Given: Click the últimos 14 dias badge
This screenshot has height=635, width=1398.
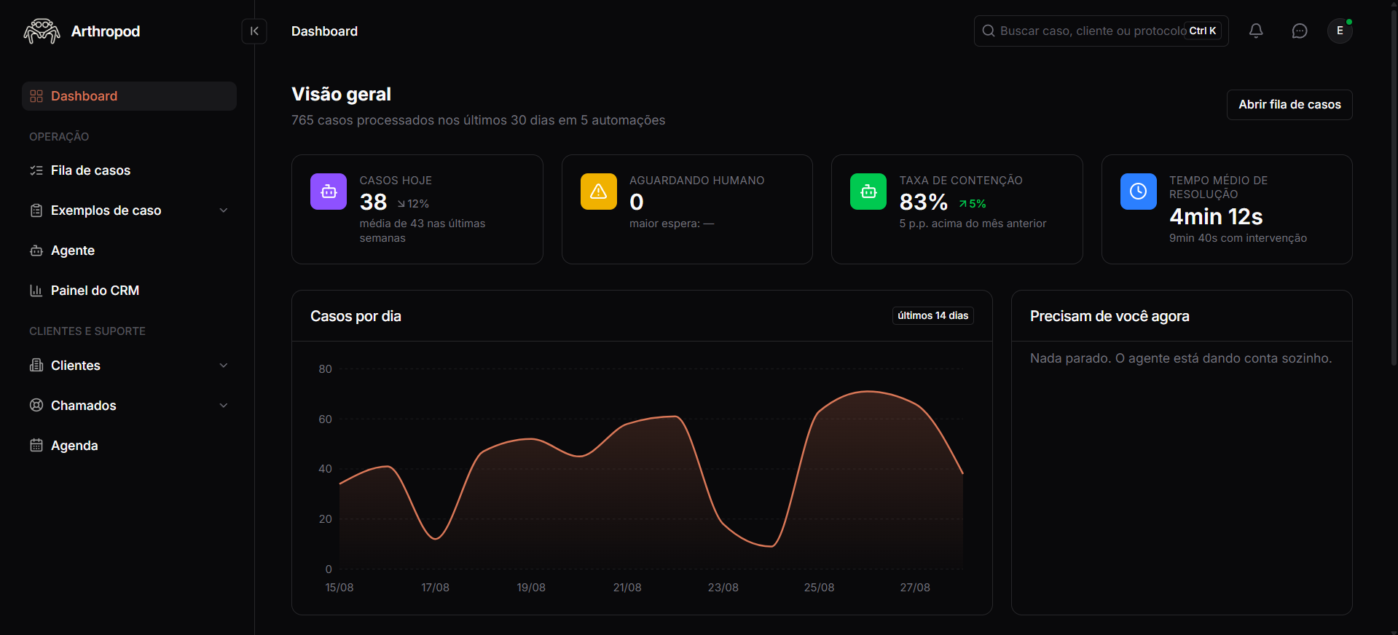Looking at the screenshot, I should (x=933, y=315).
